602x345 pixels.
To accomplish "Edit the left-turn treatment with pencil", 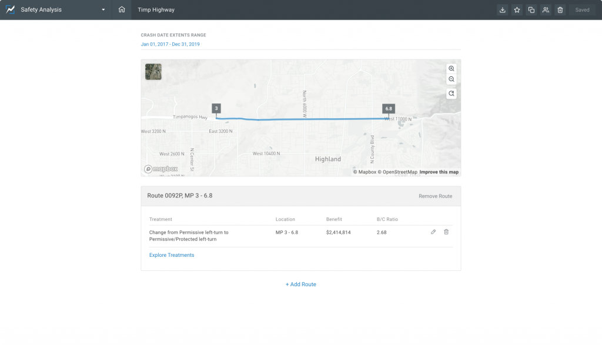I will pos(433,232).
